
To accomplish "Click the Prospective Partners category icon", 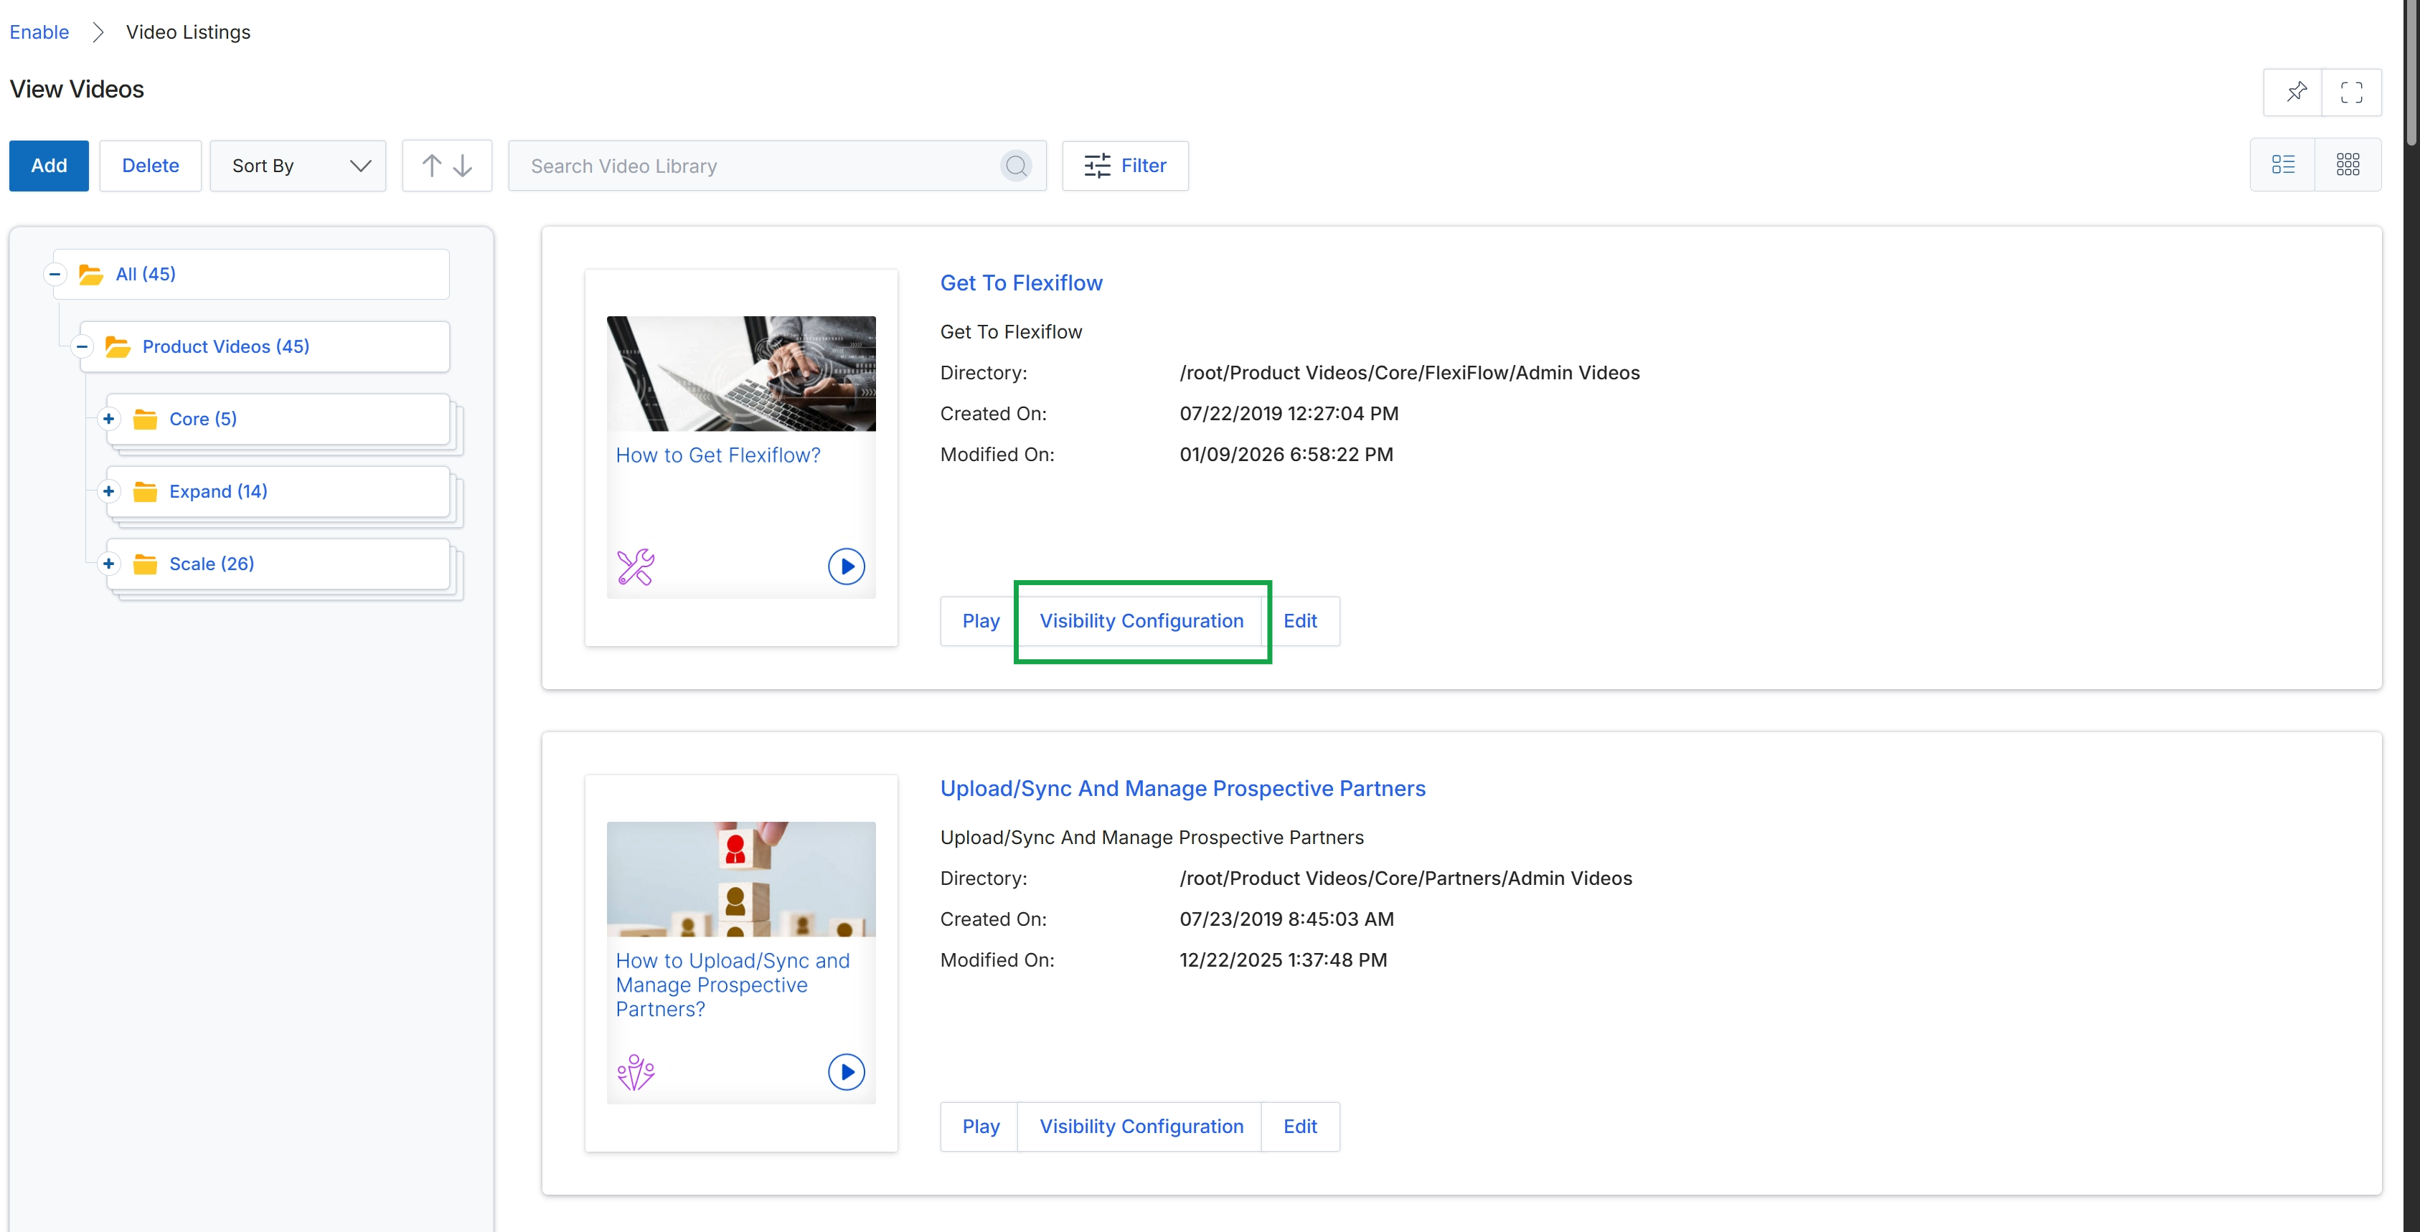I will pos(636,1071).
